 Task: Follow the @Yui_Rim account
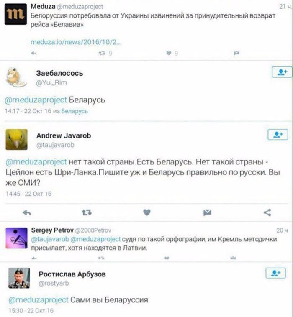pyautogui.click(x=282, y=72)
